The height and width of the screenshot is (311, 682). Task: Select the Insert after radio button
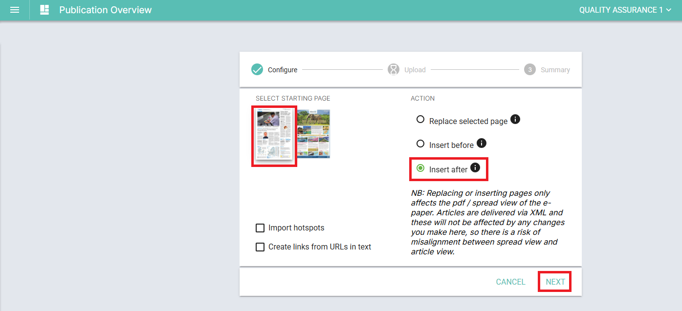pyautogui.click(x=420, y=168)
